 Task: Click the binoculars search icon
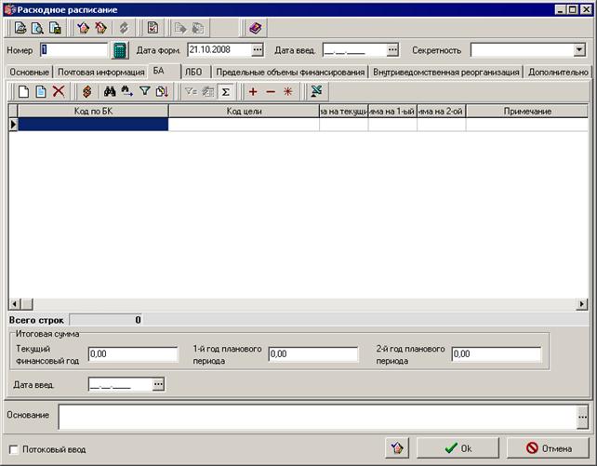pyautogui.click(x=110, y=92)
